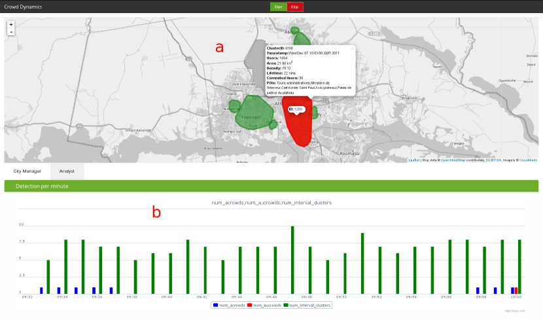Open the Leaflet attribution link
Image resolution: width=543 pixels, height=322 pixels.
click(x=414, y=160)
